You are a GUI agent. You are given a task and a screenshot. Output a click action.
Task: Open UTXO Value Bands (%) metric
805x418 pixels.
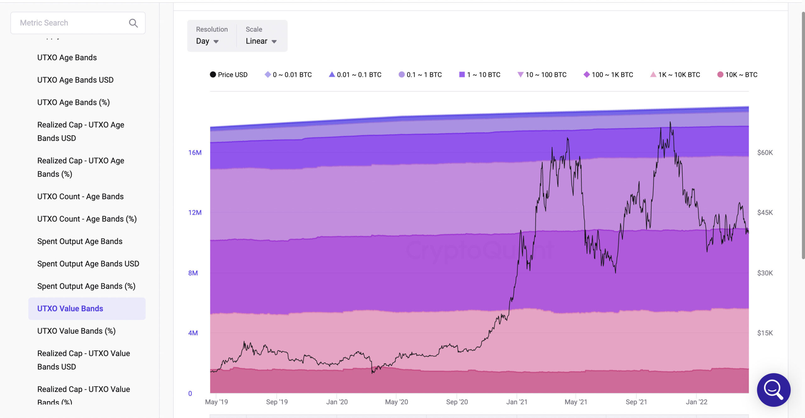pos(76,331)
